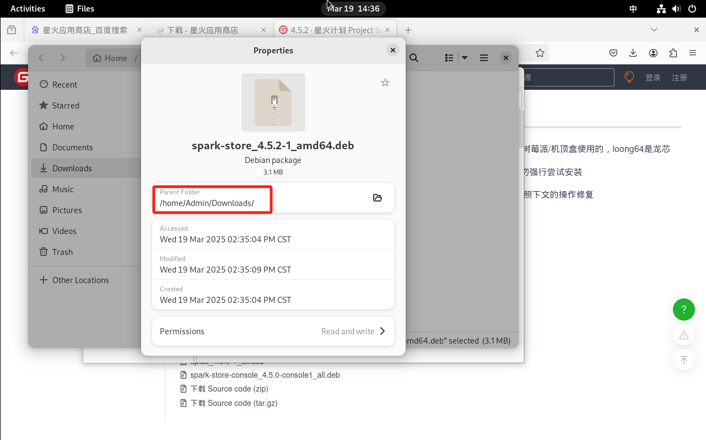Star the spark-store file in Properties
Screen dimensions: 706x440
pyautogui.click(x=385, y=83)
